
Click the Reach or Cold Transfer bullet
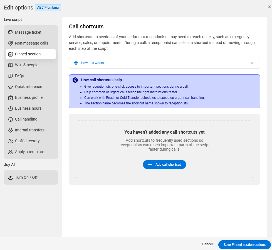(145, 97)
